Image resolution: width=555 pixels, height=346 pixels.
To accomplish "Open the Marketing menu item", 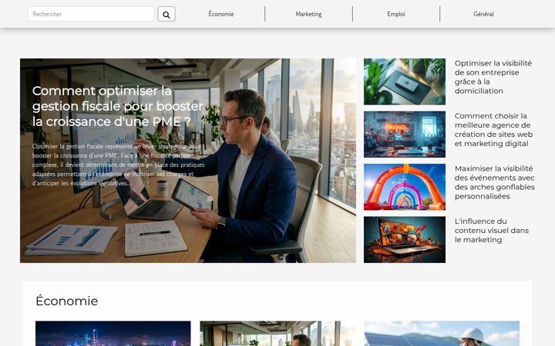I will [308, 14].
